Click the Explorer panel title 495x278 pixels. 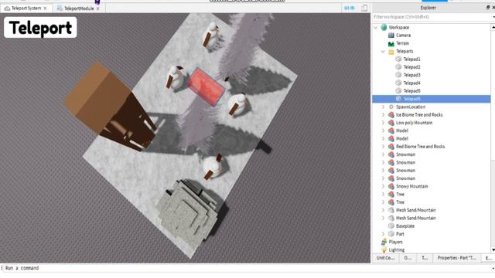[428, 8]
